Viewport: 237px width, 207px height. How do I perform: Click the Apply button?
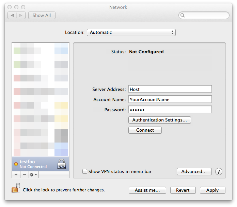tap(212, 190)
